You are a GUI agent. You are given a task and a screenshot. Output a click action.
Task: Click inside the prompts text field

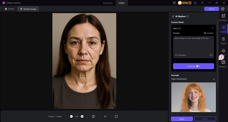pyautogui.click(x=193, y=45)
